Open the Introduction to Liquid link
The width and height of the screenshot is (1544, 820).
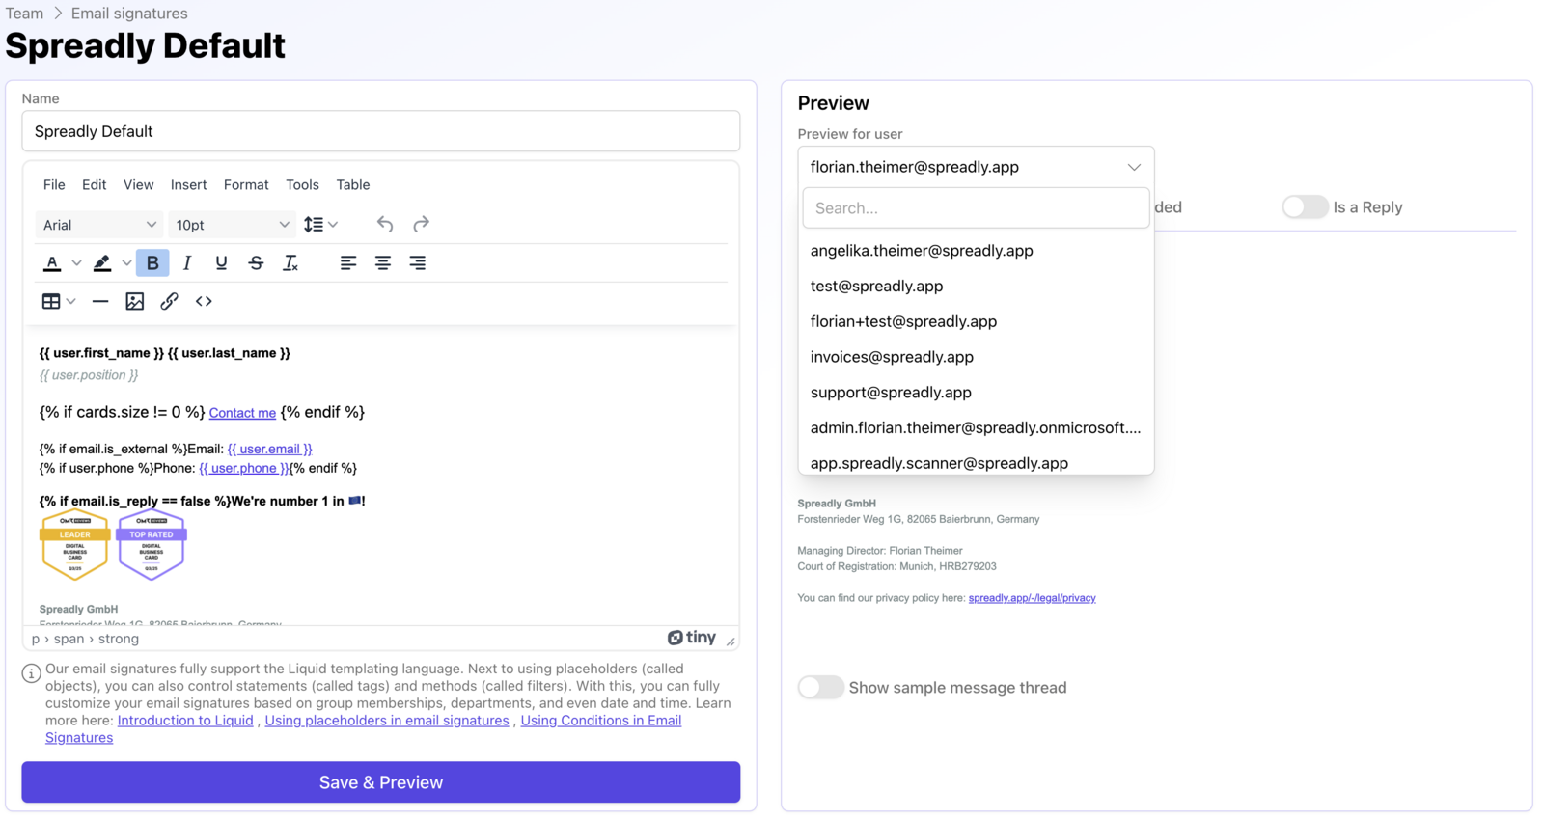coord(185,721)
